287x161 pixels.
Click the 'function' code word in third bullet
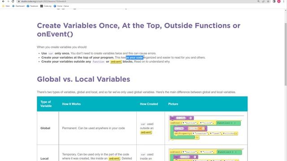[x=99, y=62]
